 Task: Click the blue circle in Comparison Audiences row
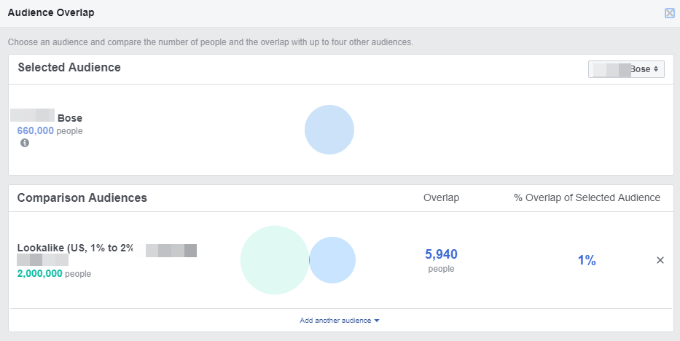tap(334, 260)
